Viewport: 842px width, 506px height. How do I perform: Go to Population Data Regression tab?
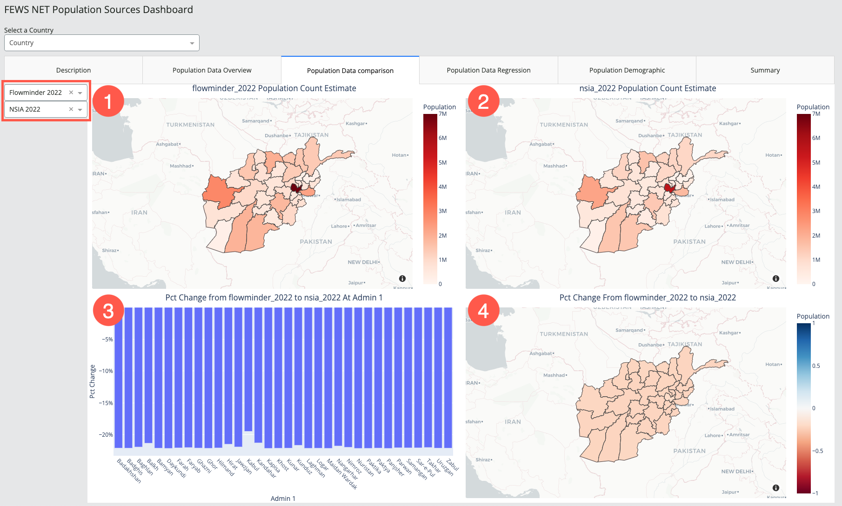coord(488,70)
